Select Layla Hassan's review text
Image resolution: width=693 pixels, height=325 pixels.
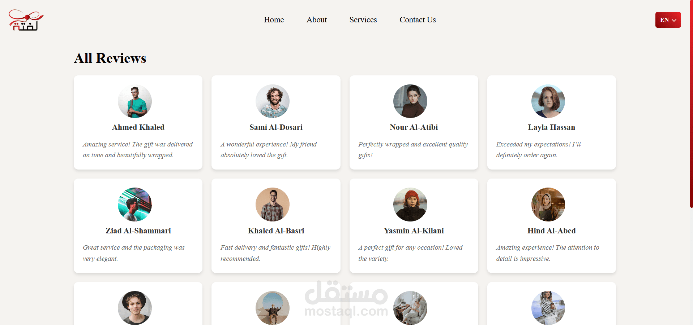click(539, 150)
